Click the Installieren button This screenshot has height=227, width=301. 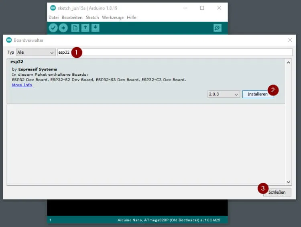tap(258, 94)
